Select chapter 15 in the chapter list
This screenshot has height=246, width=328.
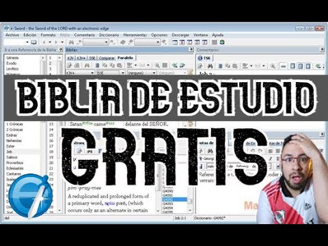[x=51, y=135]
